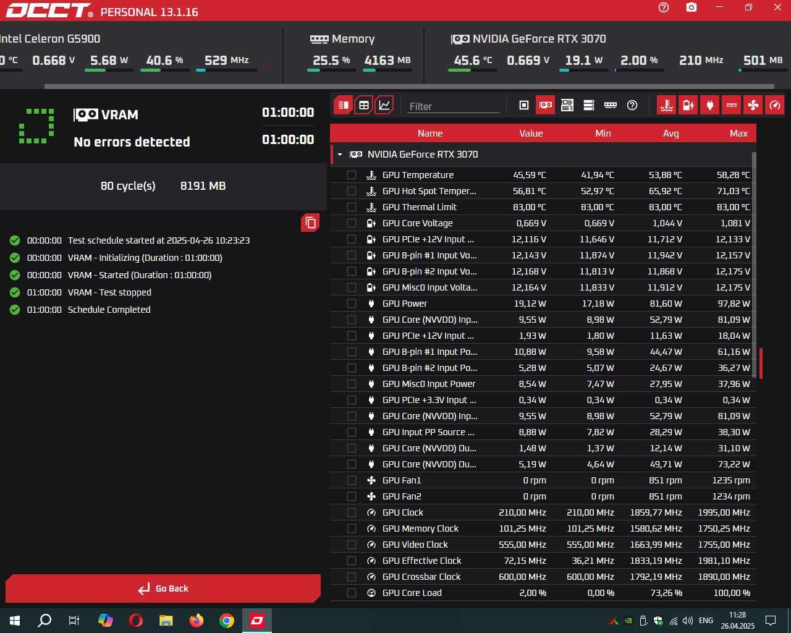Click the Go Back button
This screenshot has height=633, width=791.
pyautogui.click(x=163, y=588)
